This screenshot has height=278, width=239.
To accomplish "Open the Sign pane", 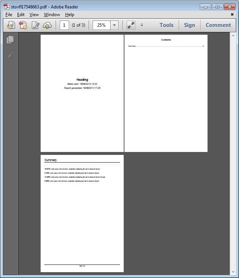I will click(190, 25).
